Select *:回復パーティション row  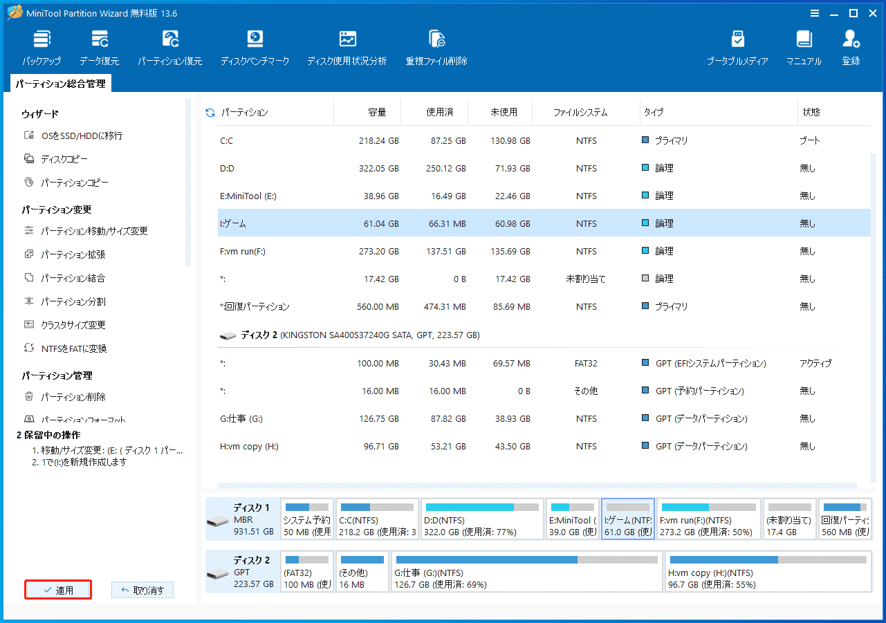[544, 306]
